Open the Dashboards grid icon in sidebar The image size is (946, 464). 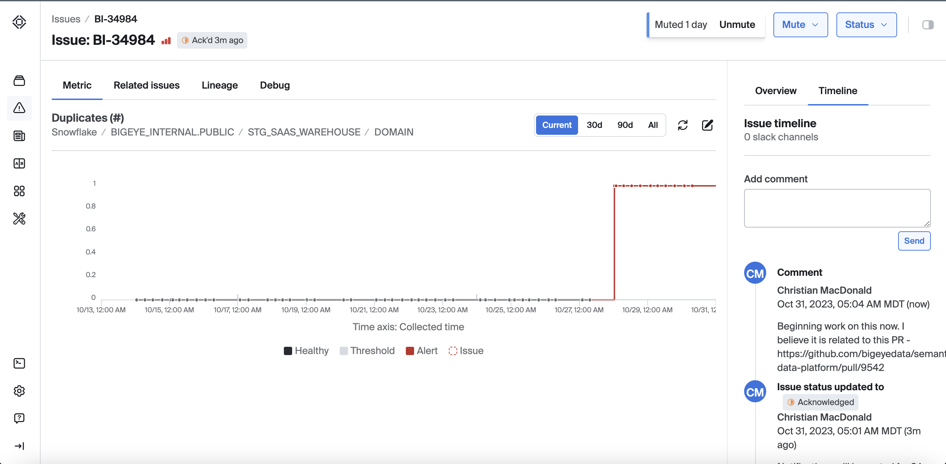19,191
